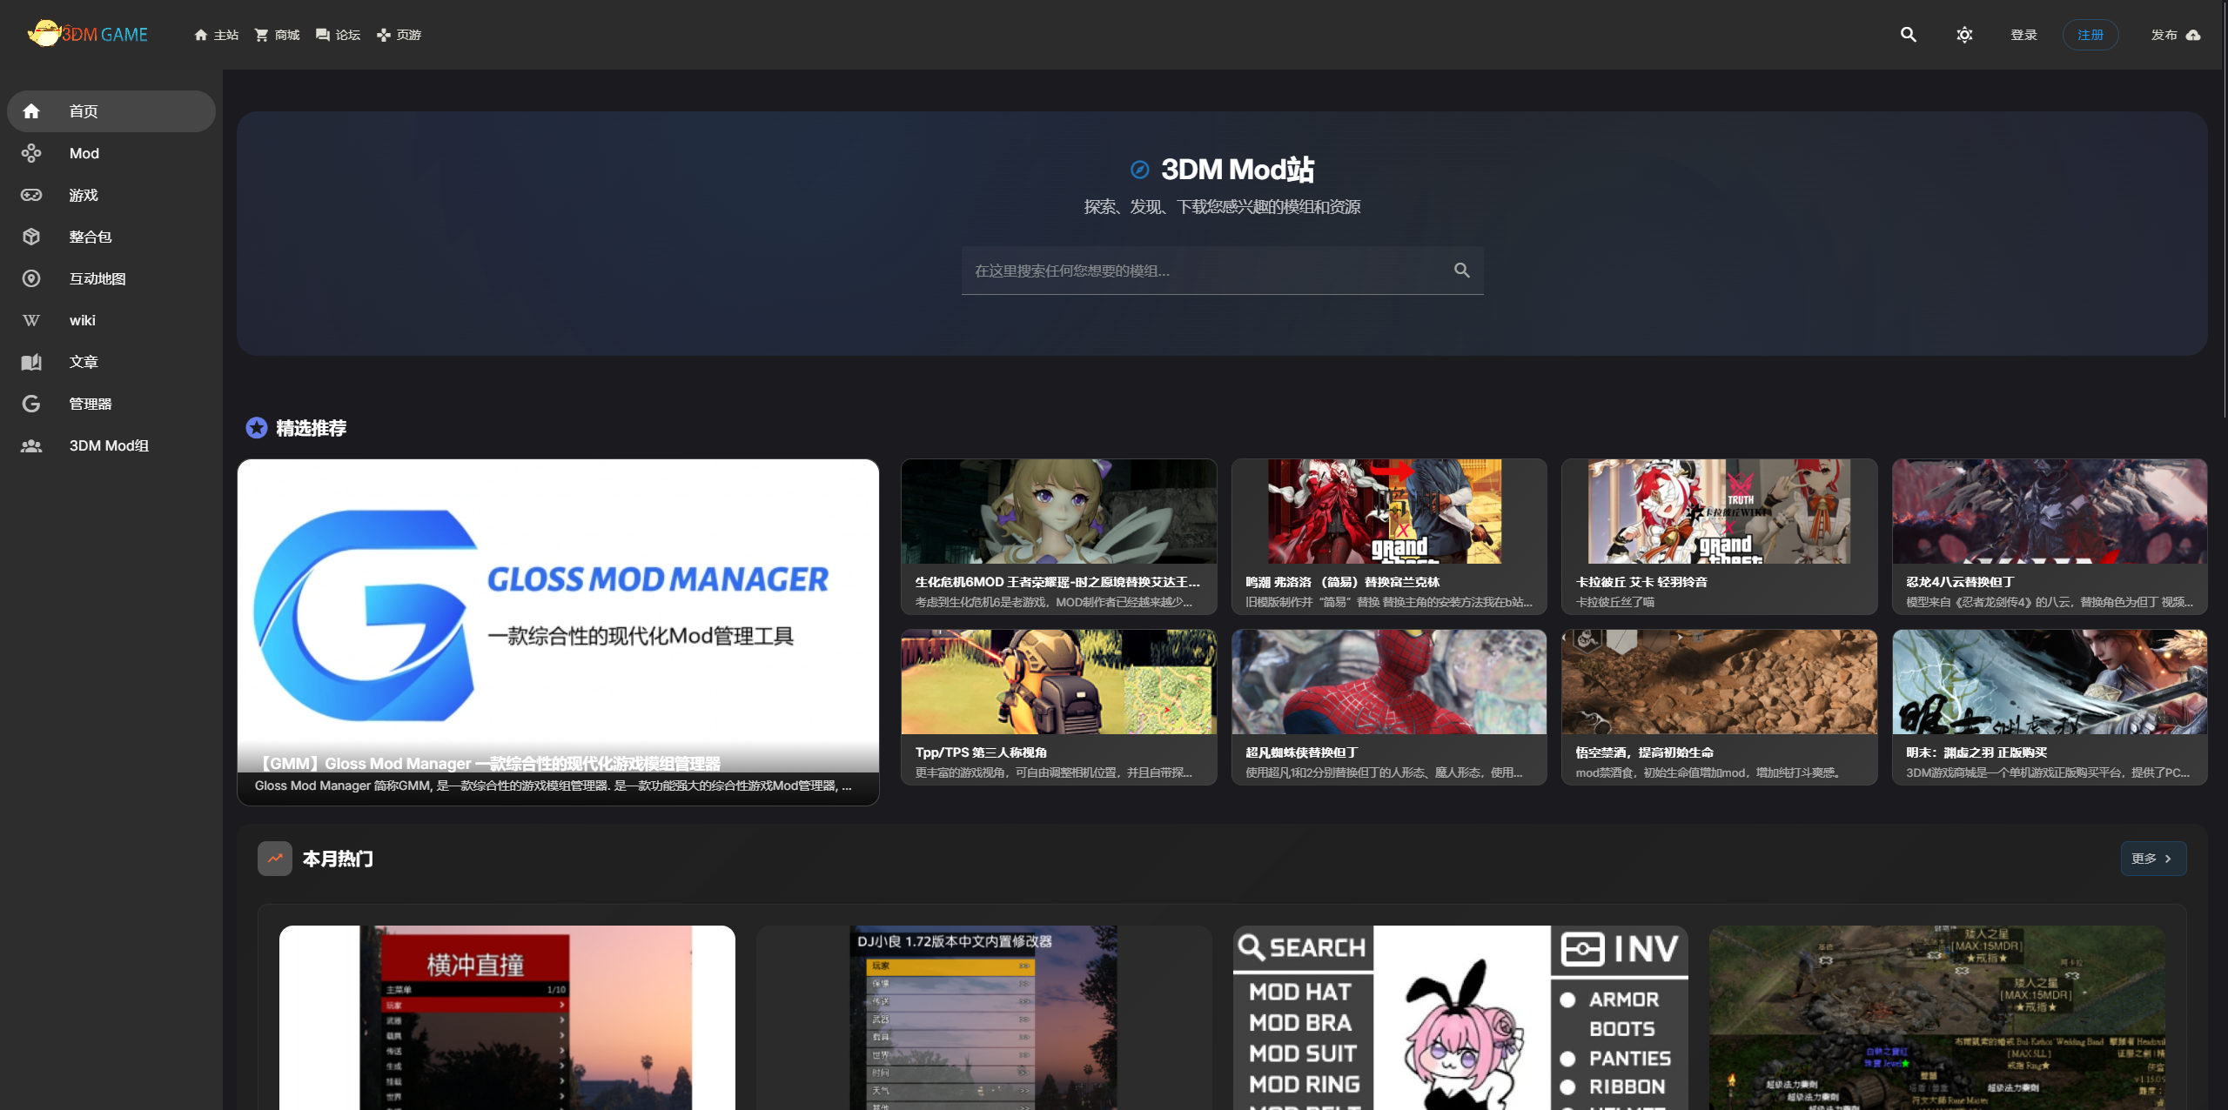Open the 管理器 manager sidebar item
The image size is (2228, 1110).
(x=91, y=404)
